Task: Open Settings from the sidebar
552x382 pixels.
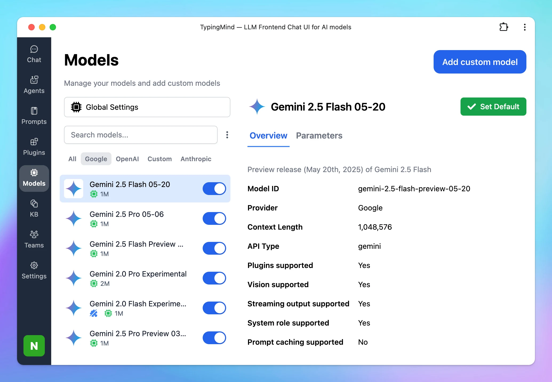Action: click(34, 270)
